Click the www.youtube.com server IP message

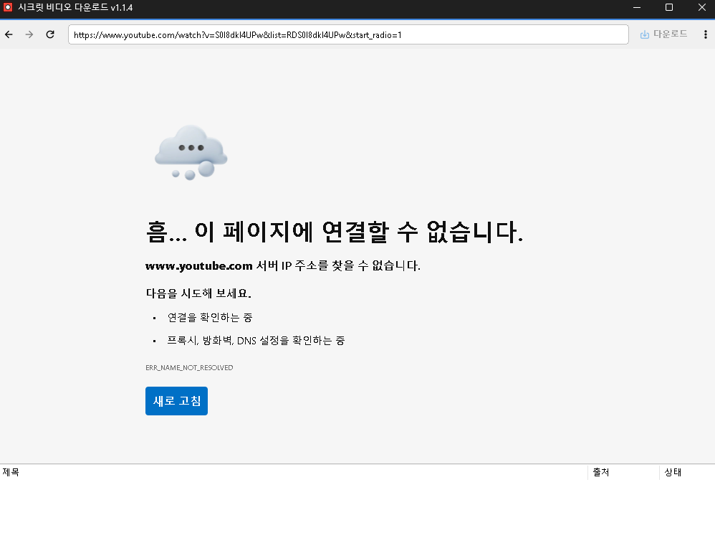click(x=283, y=265)
